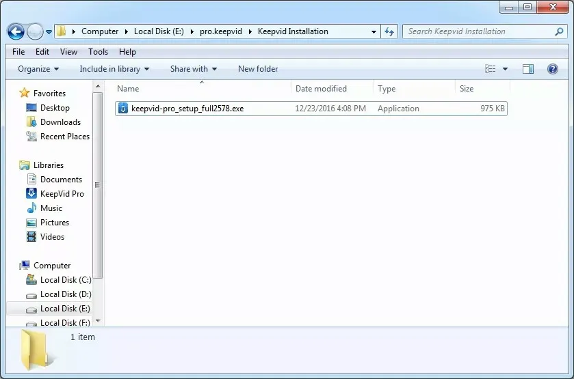Image resolution: width=574 pixels, height=379 pixels.
Task: Select Local Disk (F:) in navigation pane
Action: [65, 323]
